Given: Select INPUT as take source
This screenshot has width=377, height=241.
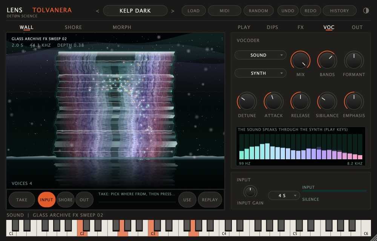Looking at the screenshot, I should pyautogui.click(x=46, y=200).
